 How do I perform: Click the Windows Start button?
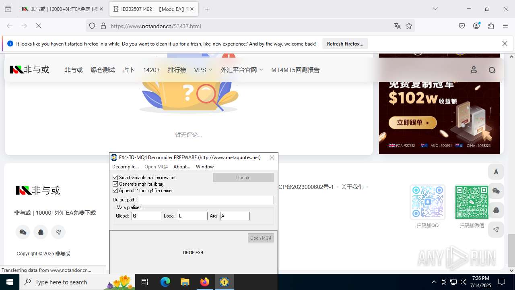point(10,282)
